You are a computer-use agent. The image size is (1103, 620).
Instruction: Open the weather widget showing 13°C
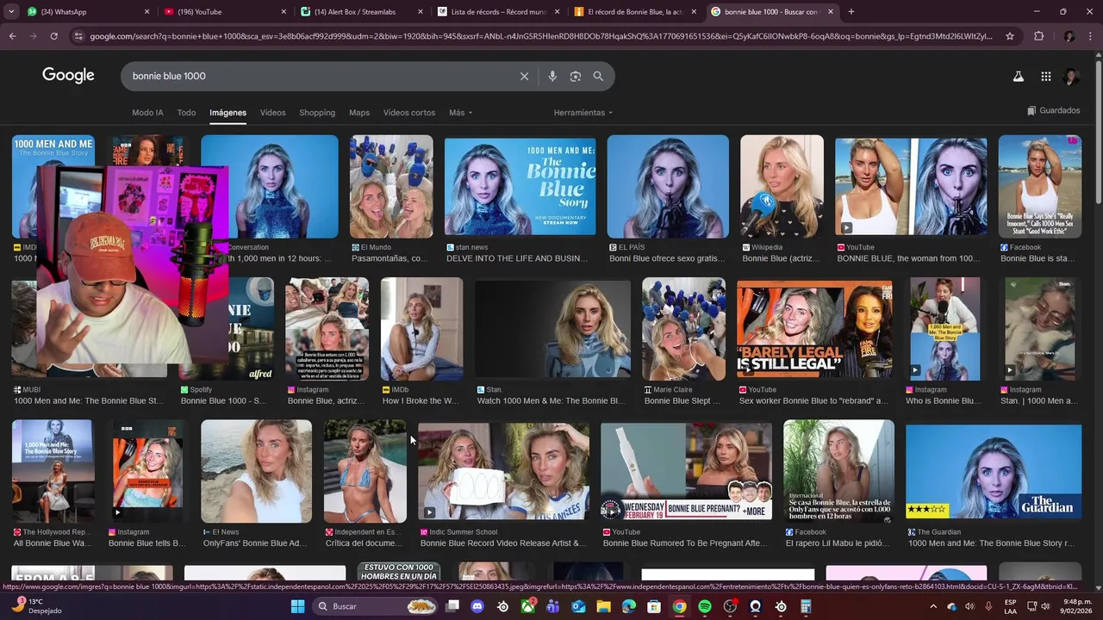[x=39, y=606]
